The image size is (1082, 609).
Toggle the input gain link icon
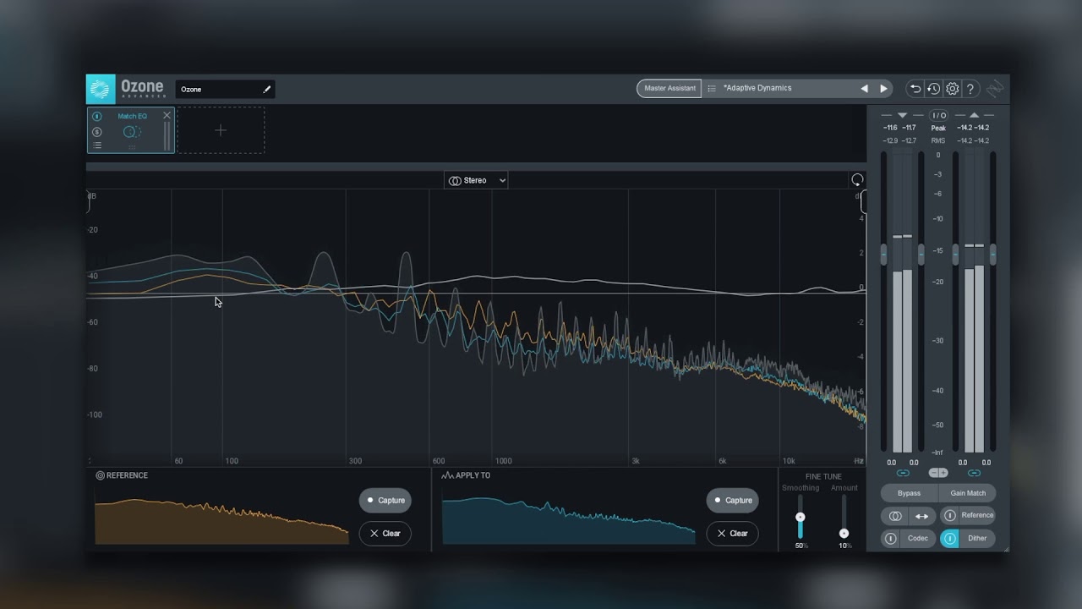[903, 473]
